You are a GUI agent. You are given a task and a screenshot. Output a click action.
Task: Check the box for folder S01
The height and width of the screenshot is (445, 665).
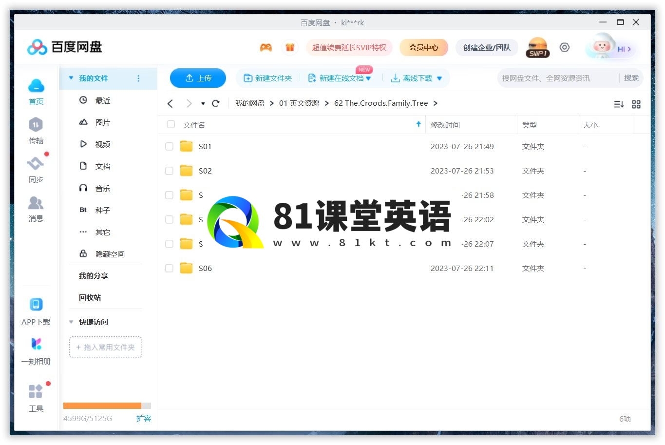[169, 146]
